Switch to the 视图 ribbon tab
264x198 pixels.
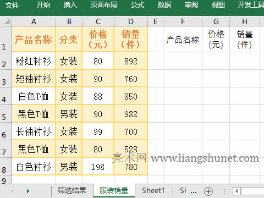pos(218,5)
